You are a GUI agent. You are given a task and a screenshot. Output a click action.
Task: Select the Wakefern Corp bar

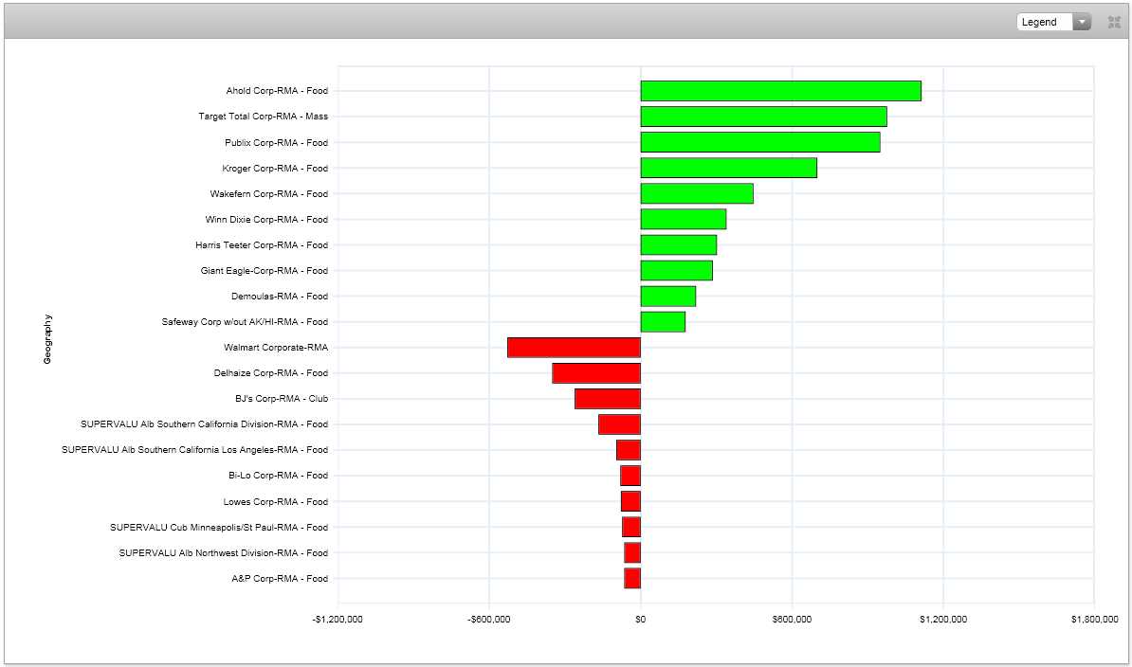(x=697, y=193)
